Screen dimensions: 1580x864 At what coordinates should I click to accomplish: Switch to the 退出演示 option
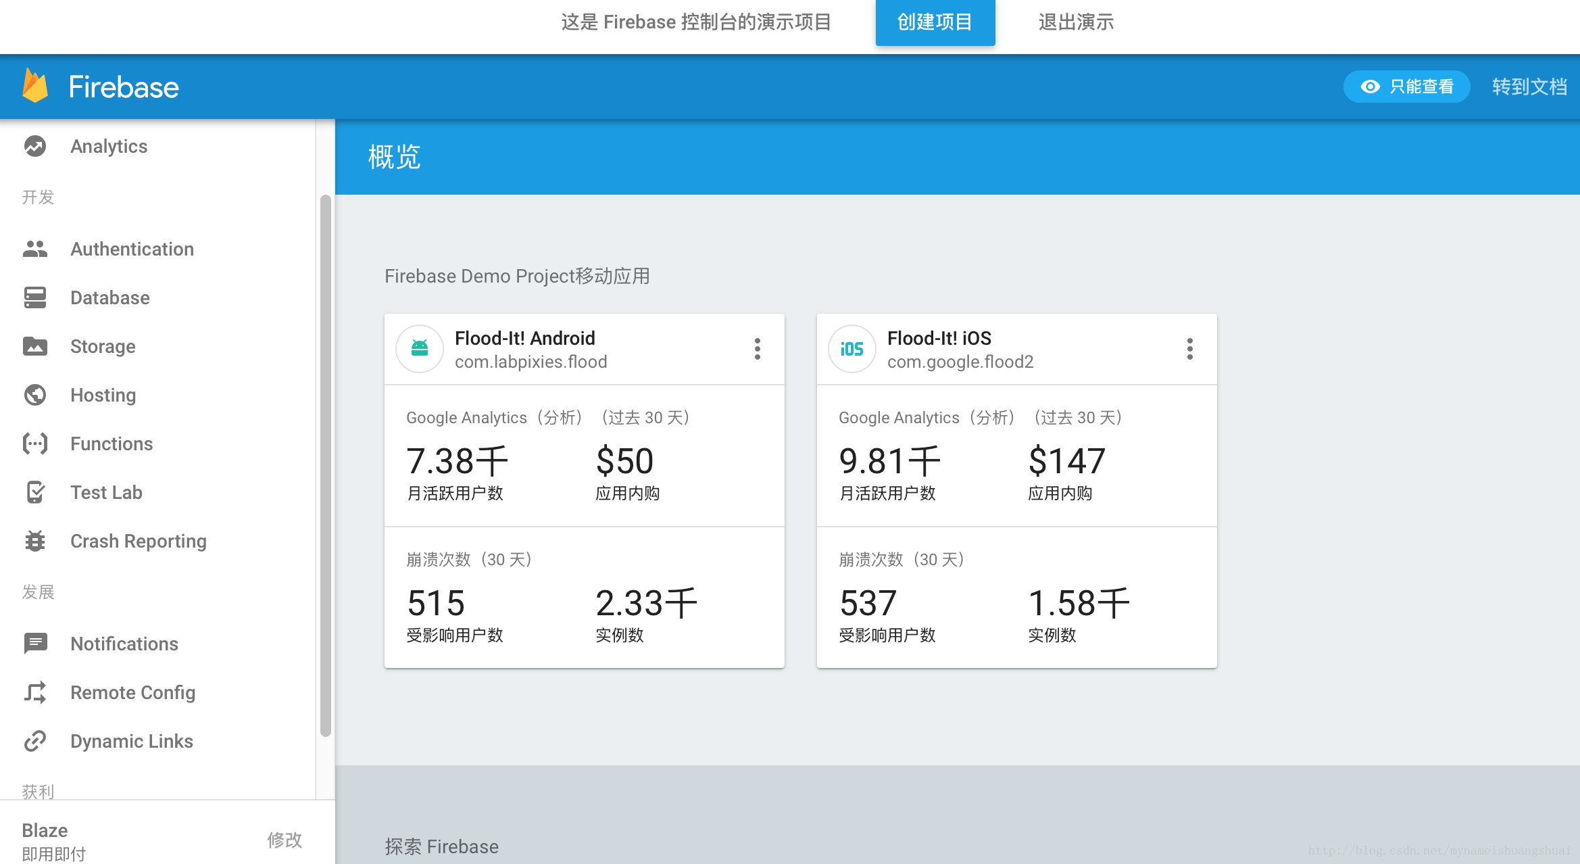pos(1075,22)
